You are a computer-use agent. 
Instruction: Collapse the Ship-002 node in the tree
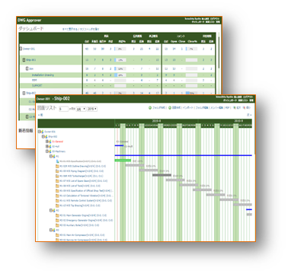click(43, 137)
